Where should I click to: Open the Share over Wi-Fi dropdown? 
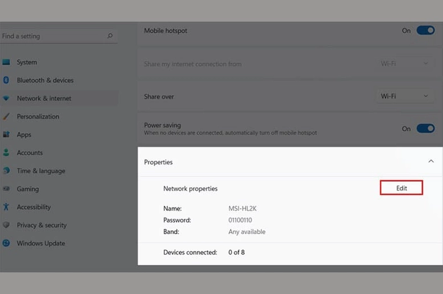coord(405,96)
